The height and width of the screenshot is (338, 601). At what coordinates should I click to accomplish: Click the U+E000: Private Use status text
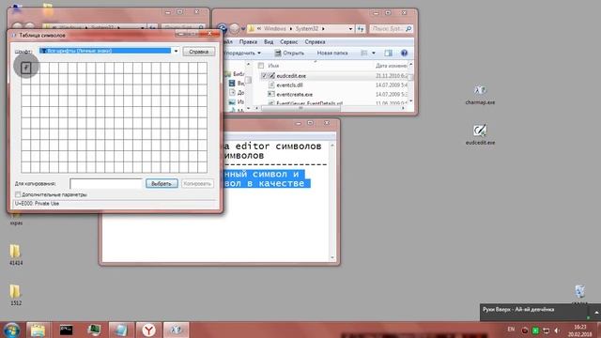[x=37, y=204]
